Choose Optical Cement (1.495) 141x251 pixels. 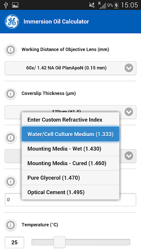[x=70, y=192]
